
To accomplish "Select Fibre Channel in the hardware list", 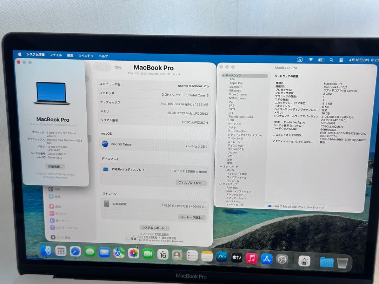I will pos(238,94).
